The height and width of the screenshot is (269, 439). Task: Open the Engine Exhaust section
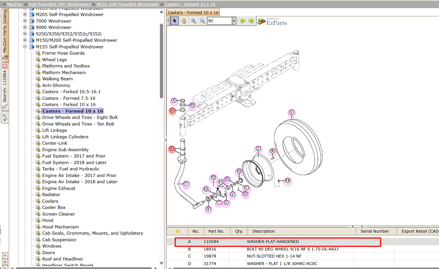[x=59, y=188]
